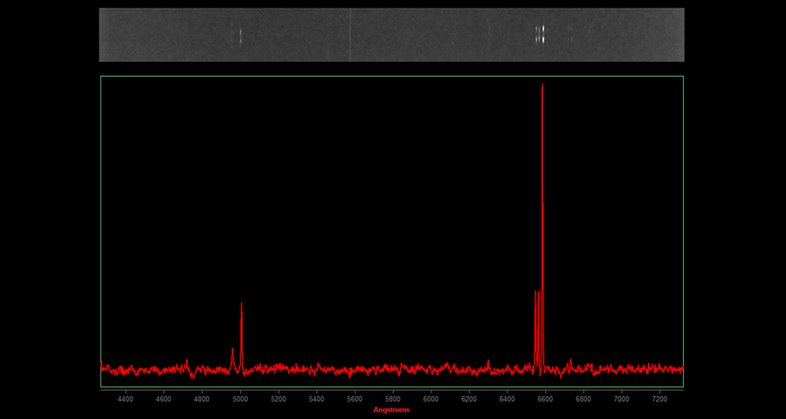
Task: Click the small bump near 4720 Angstroms
Action: 187,361
